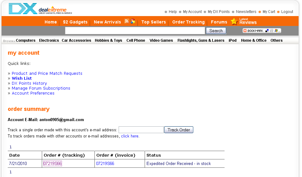Open My DX Points page
The width and height of the screenshot is (302, 177).
(x=219, y=12)
